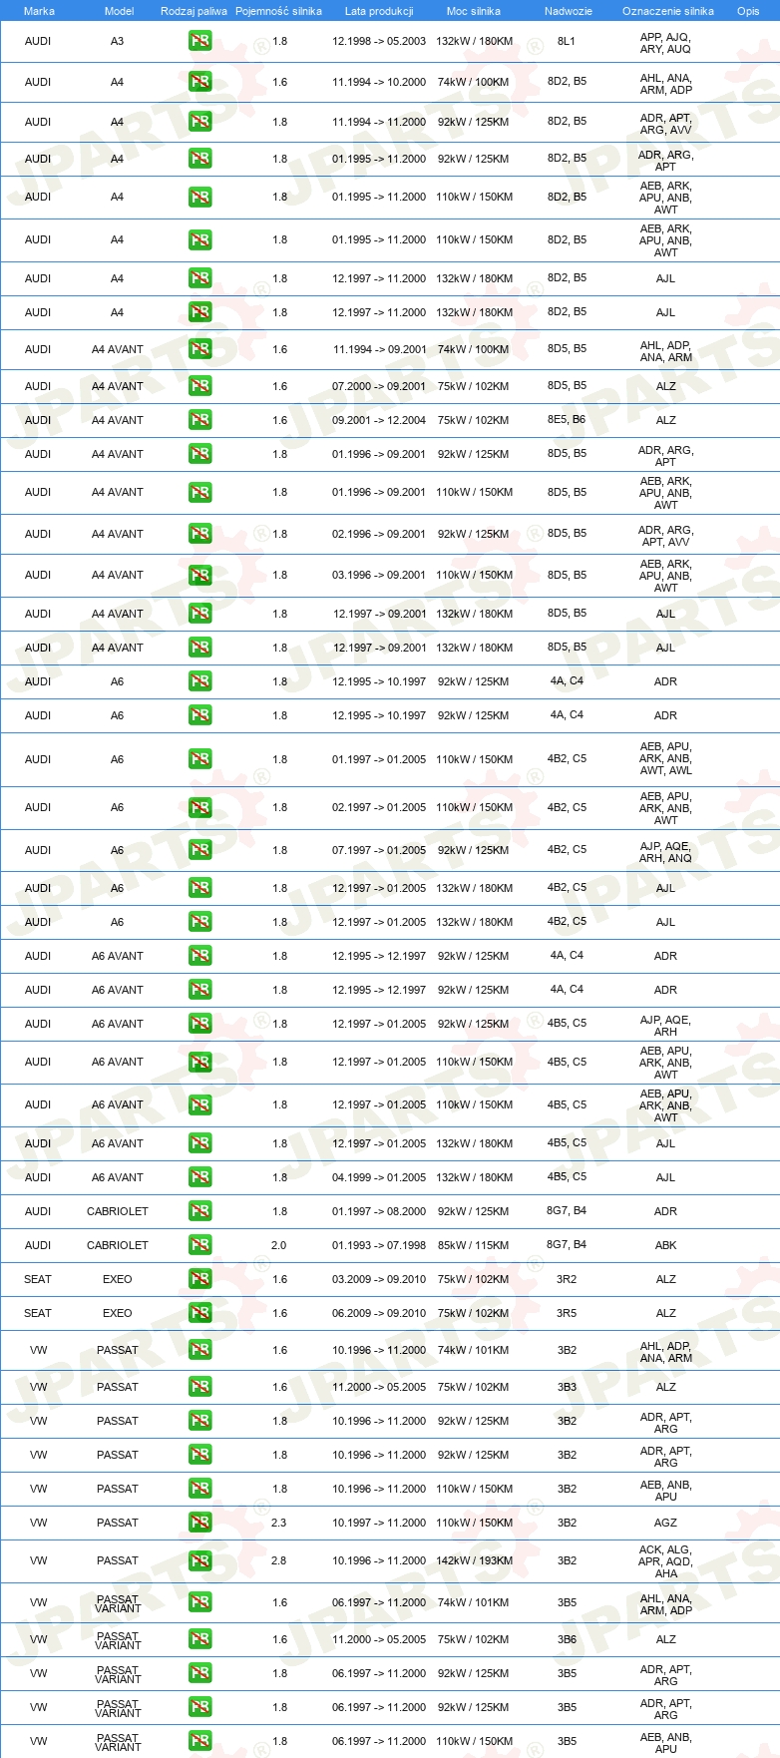Click fuel icon for PASSAT VARIANT 3B6 row
The height and width of the screenshot is (1758, 780).
point(199,1639)
